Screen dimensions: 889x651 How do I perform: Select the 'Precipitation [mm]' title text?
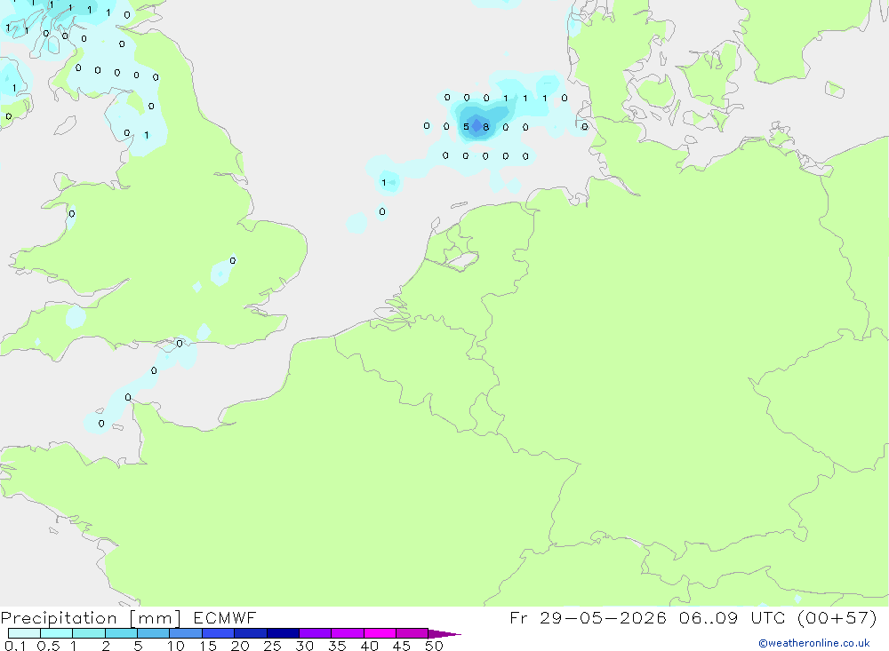(x=91, y=618)
